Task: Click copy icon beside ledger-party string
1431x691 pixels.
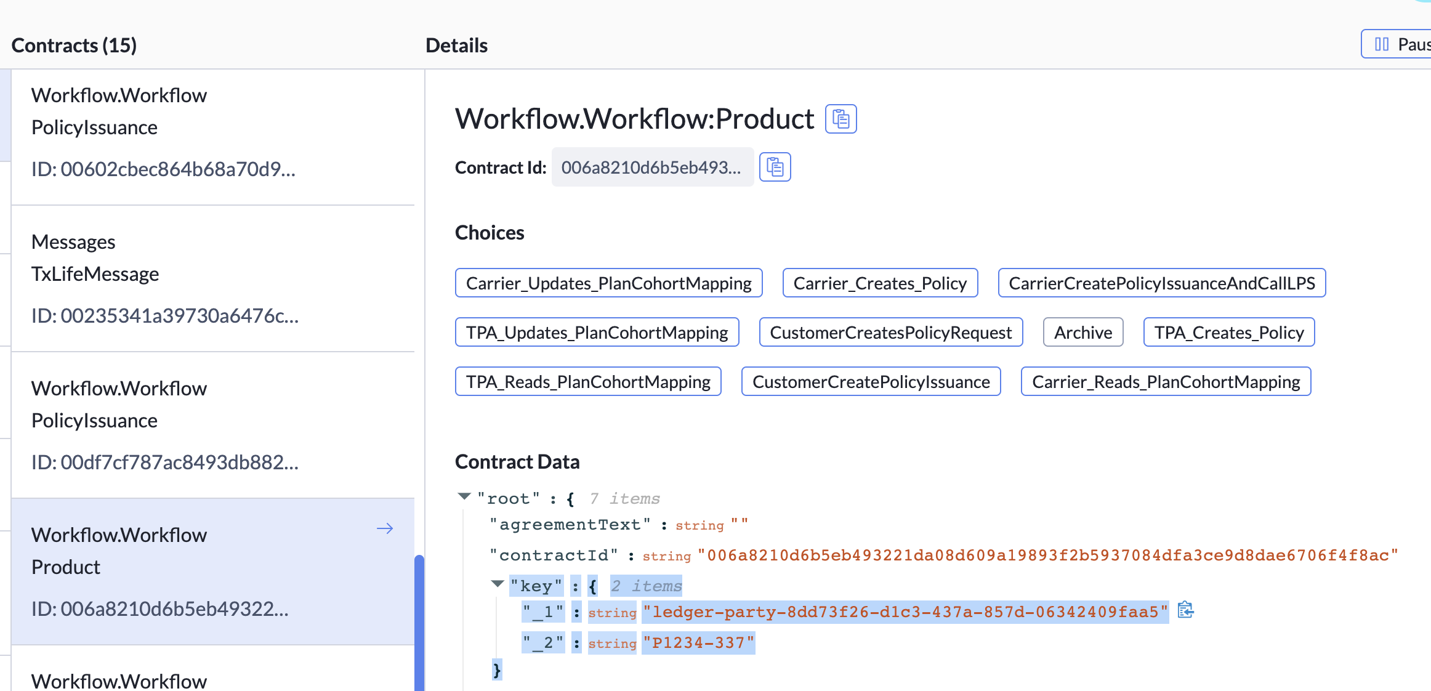Action: 1185,610
